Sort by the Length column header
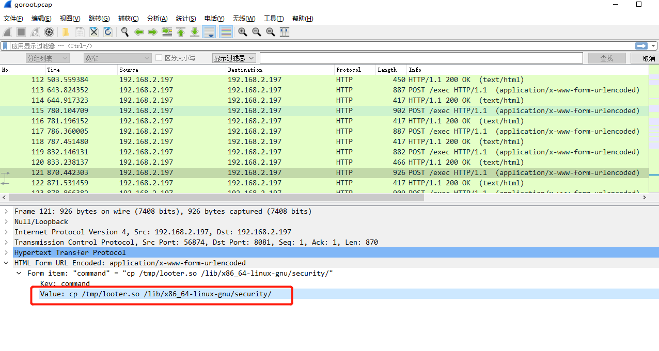The image size is (659, 351). coord(391,70)
